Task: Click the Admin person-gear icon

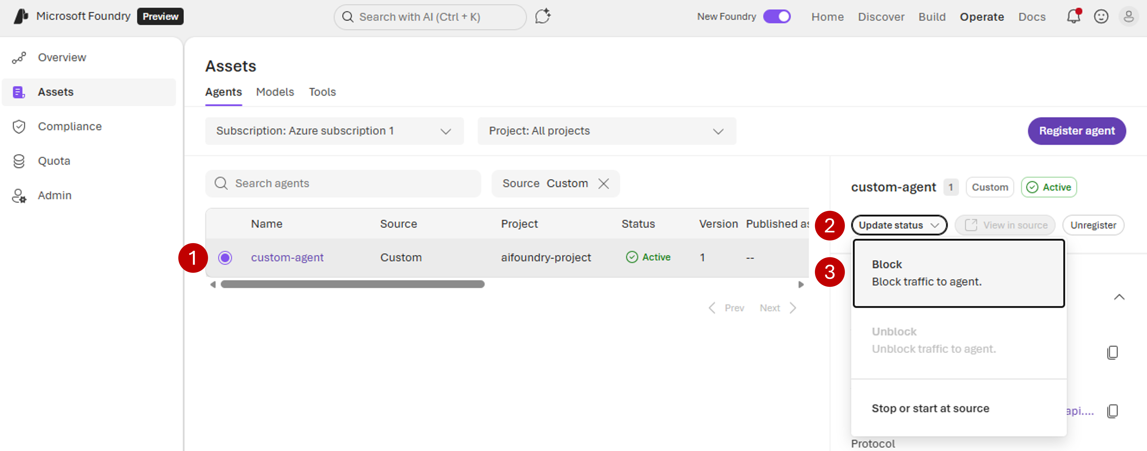Action: (x=19, y=196)
